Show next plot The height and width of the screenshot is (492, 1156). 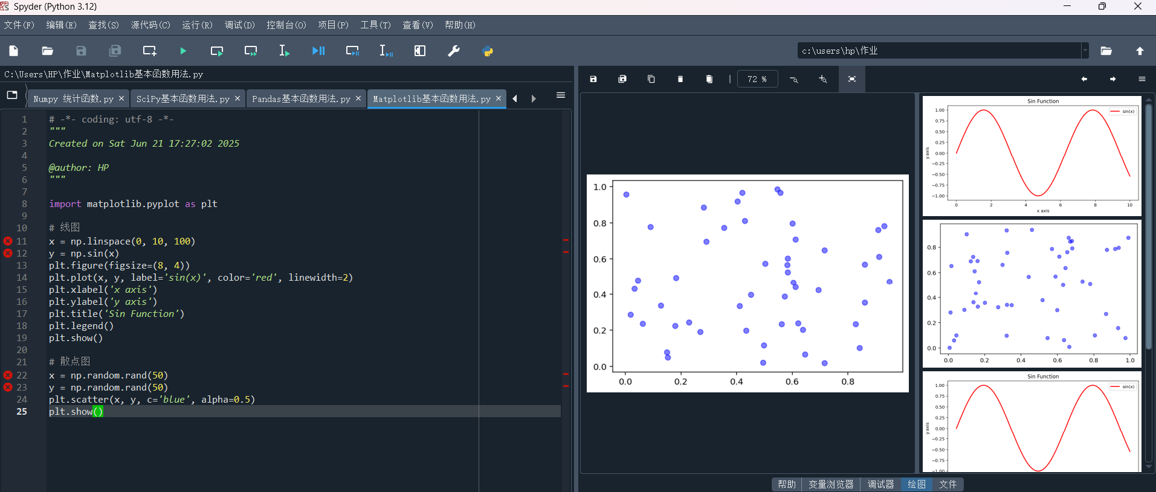[1113, 79]
